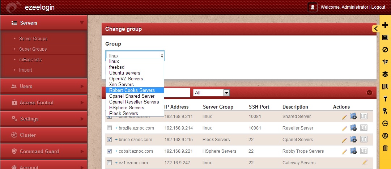Choose Plesk Servers in the dropdown list
The height and width of the screenshot is (169, 391).
click(x=135, y=113)
